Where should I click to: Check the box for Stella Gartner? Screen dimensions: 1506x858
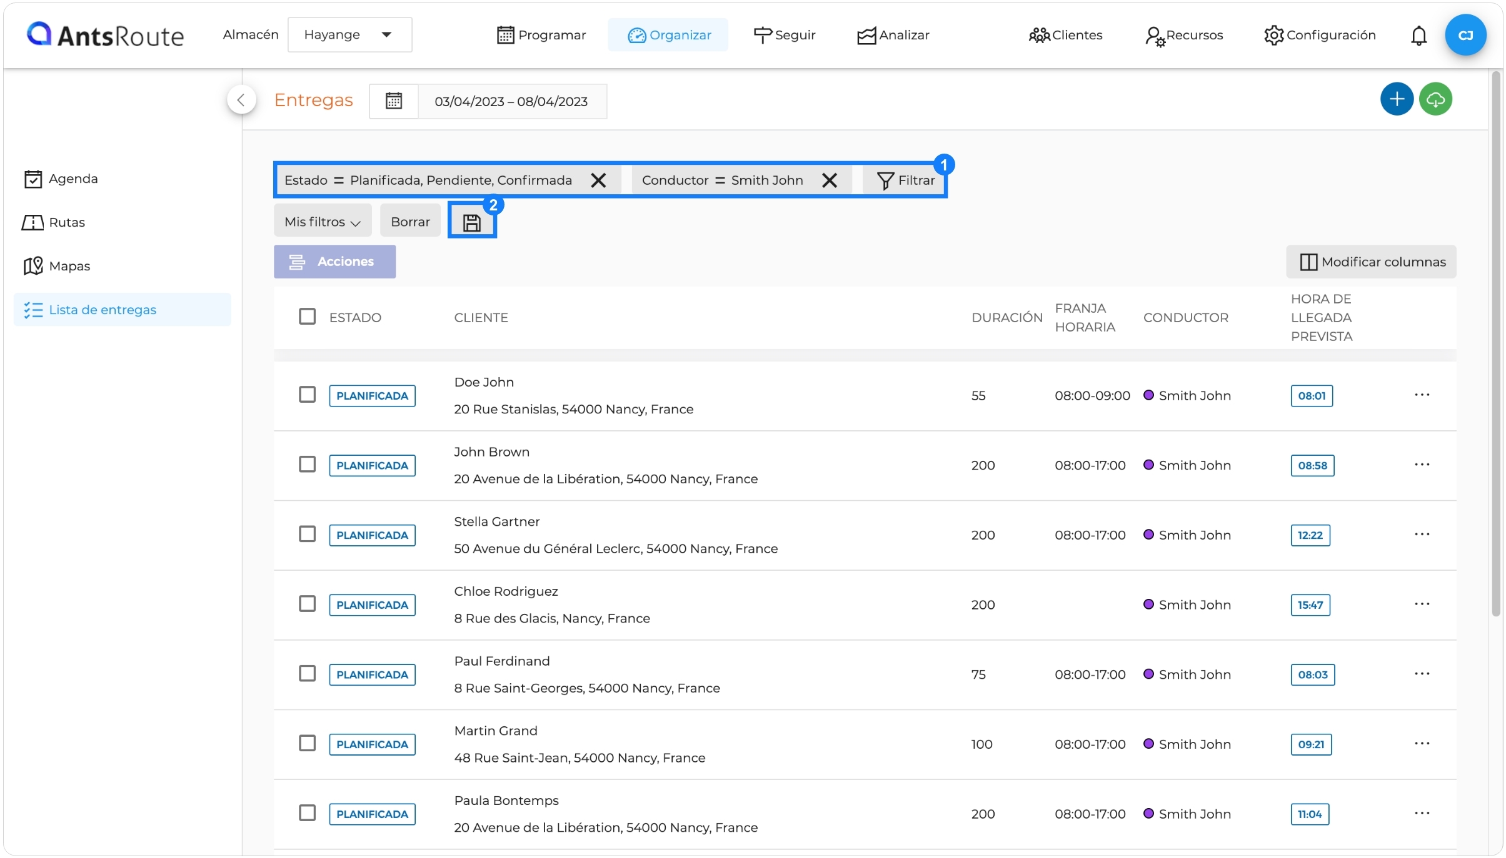point(307,535)
